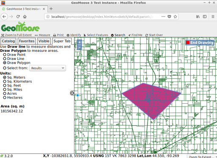Switch to the Favorites tab
Viewport: 217px width, 158px height.
tap(27, 41)
